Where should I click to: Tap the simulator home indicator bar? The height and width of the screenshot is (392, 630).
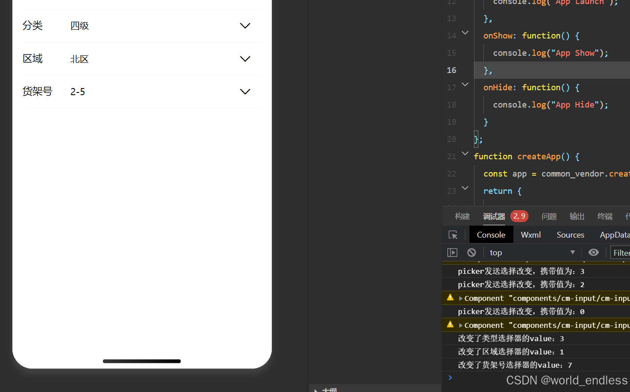pos(142,361)
